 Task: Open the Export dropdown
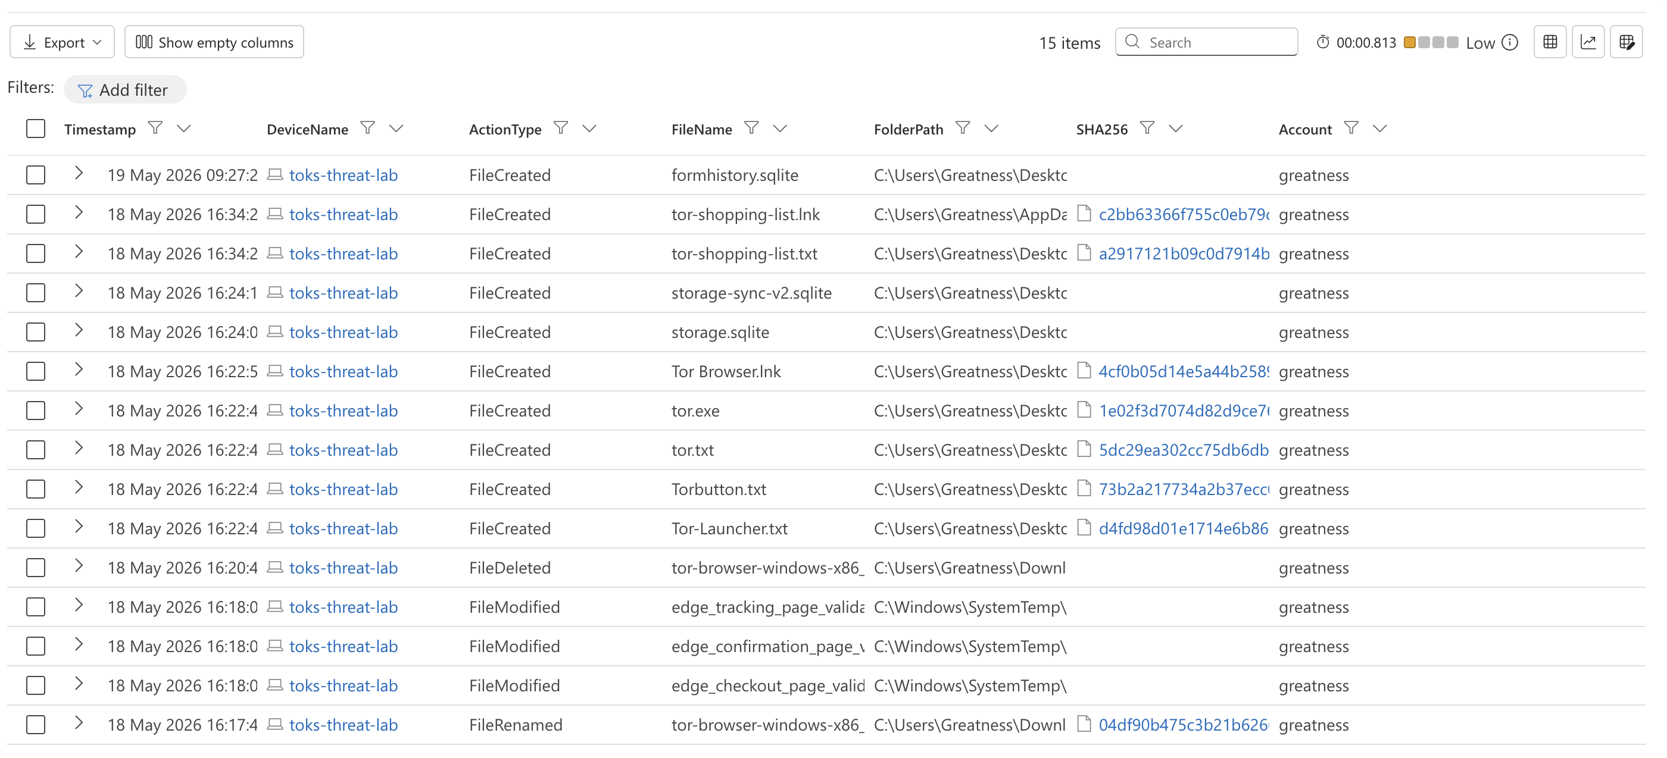pos(62,42)
